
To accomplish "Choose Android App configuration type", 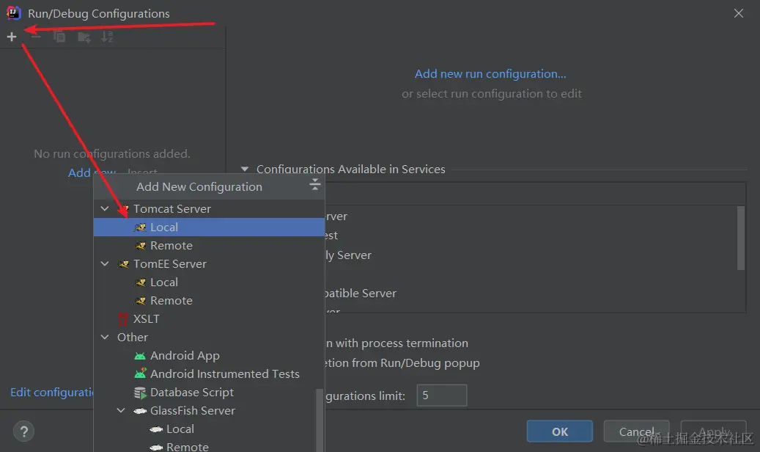I will coord(185,356).
